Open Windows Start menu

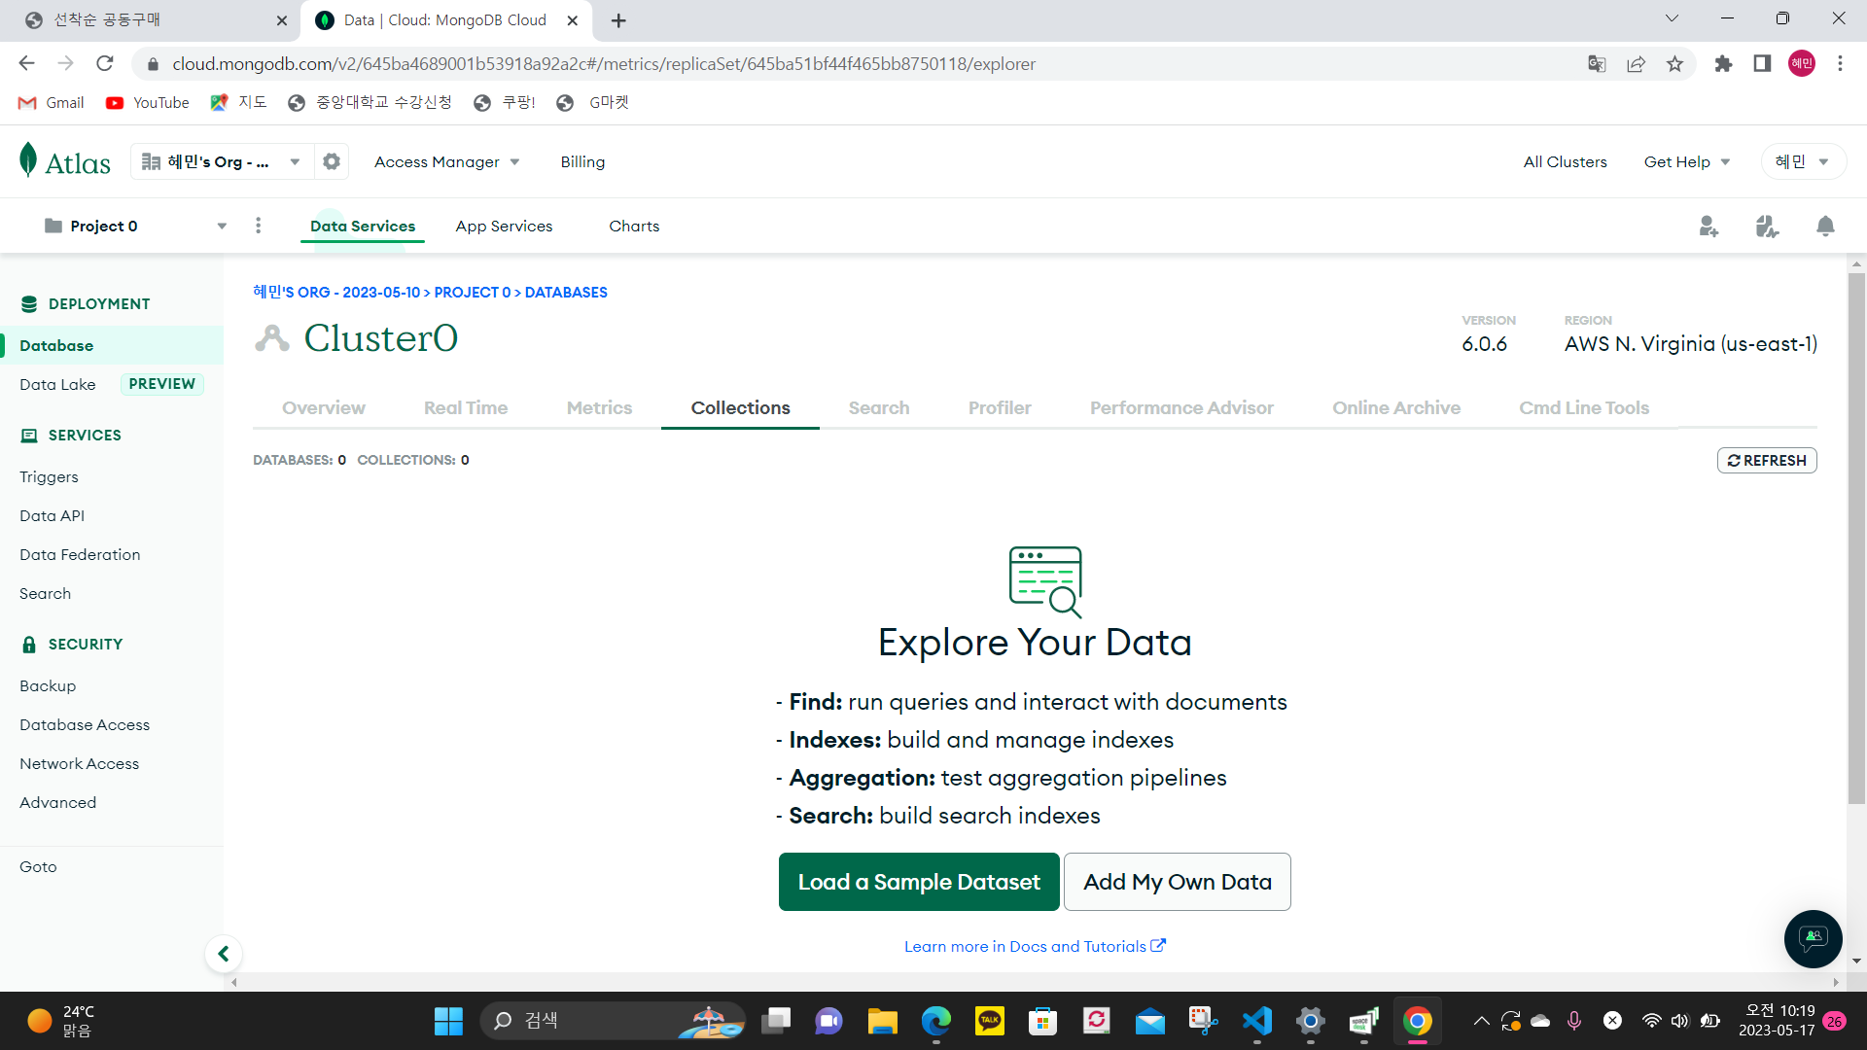pyautogui.click(x=448, y=1021)
